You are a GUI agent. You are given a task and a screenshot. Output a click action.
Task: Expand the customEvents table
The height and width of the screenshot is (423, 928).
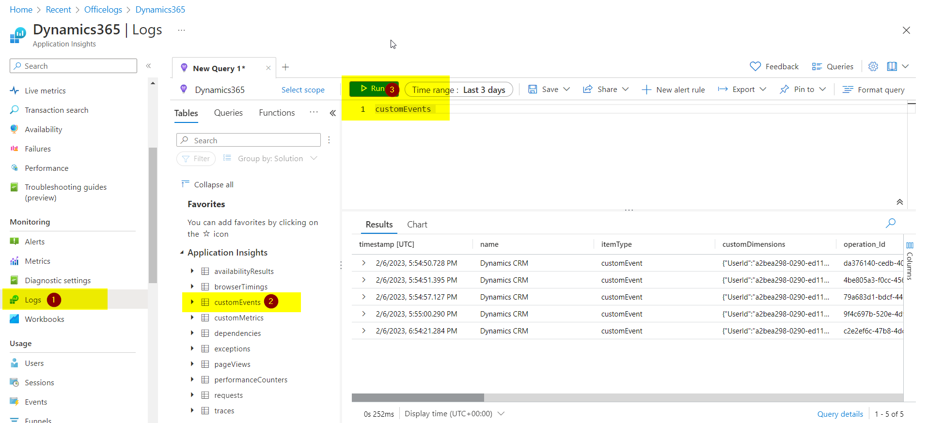[192, 302]
